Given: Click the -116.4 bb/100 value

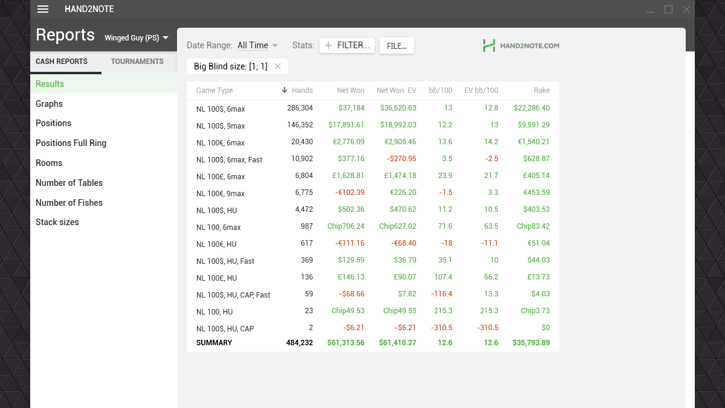Looking at the screenshot, I should (442, 294).
